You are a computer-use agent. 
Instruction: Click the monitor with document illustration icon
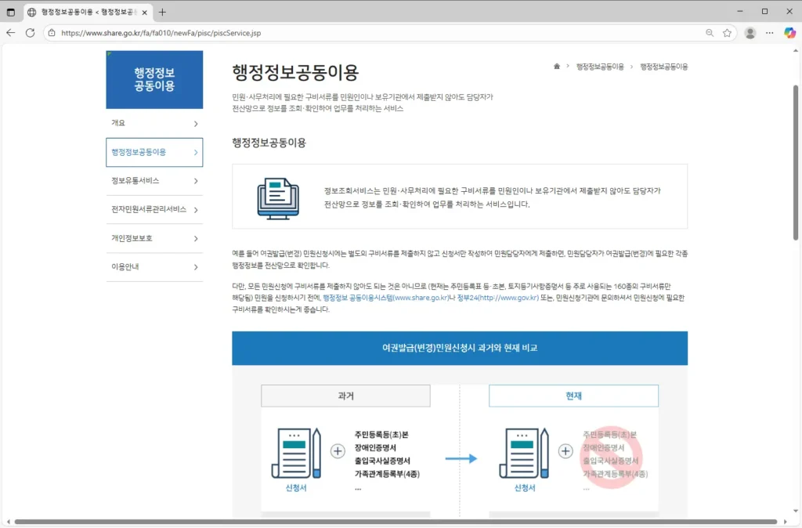coord(278,197)
